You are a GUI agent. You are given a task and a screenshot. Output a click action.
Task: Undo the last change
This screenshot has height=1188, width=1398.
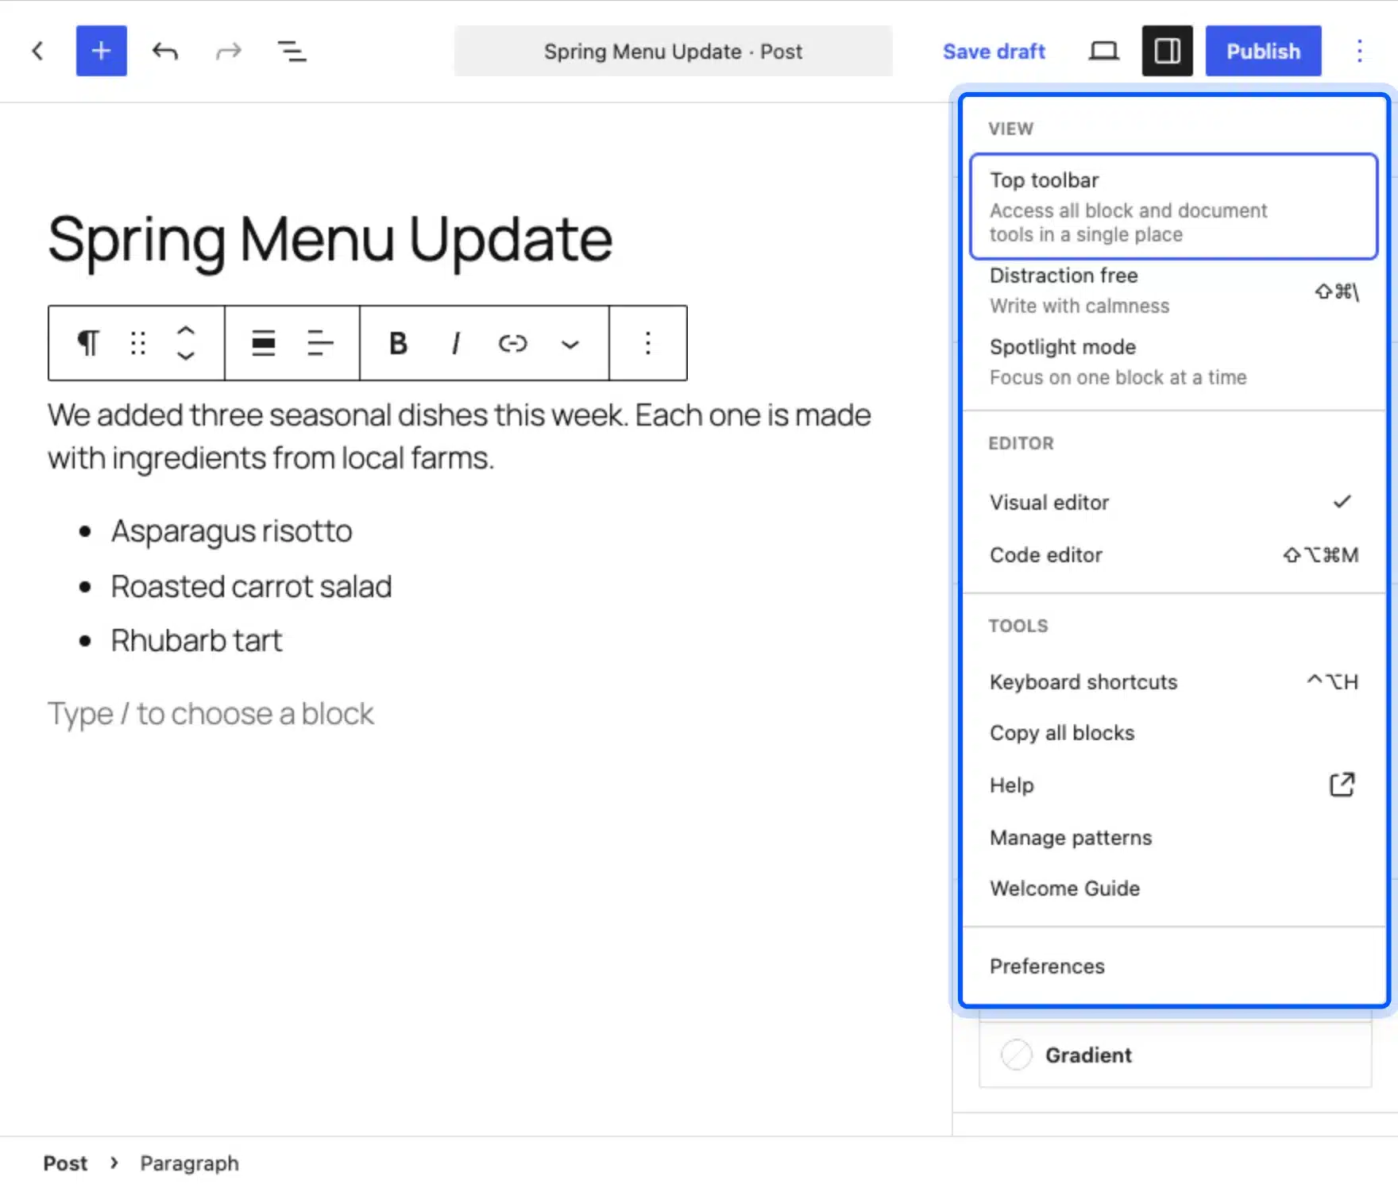pos(165,52)
